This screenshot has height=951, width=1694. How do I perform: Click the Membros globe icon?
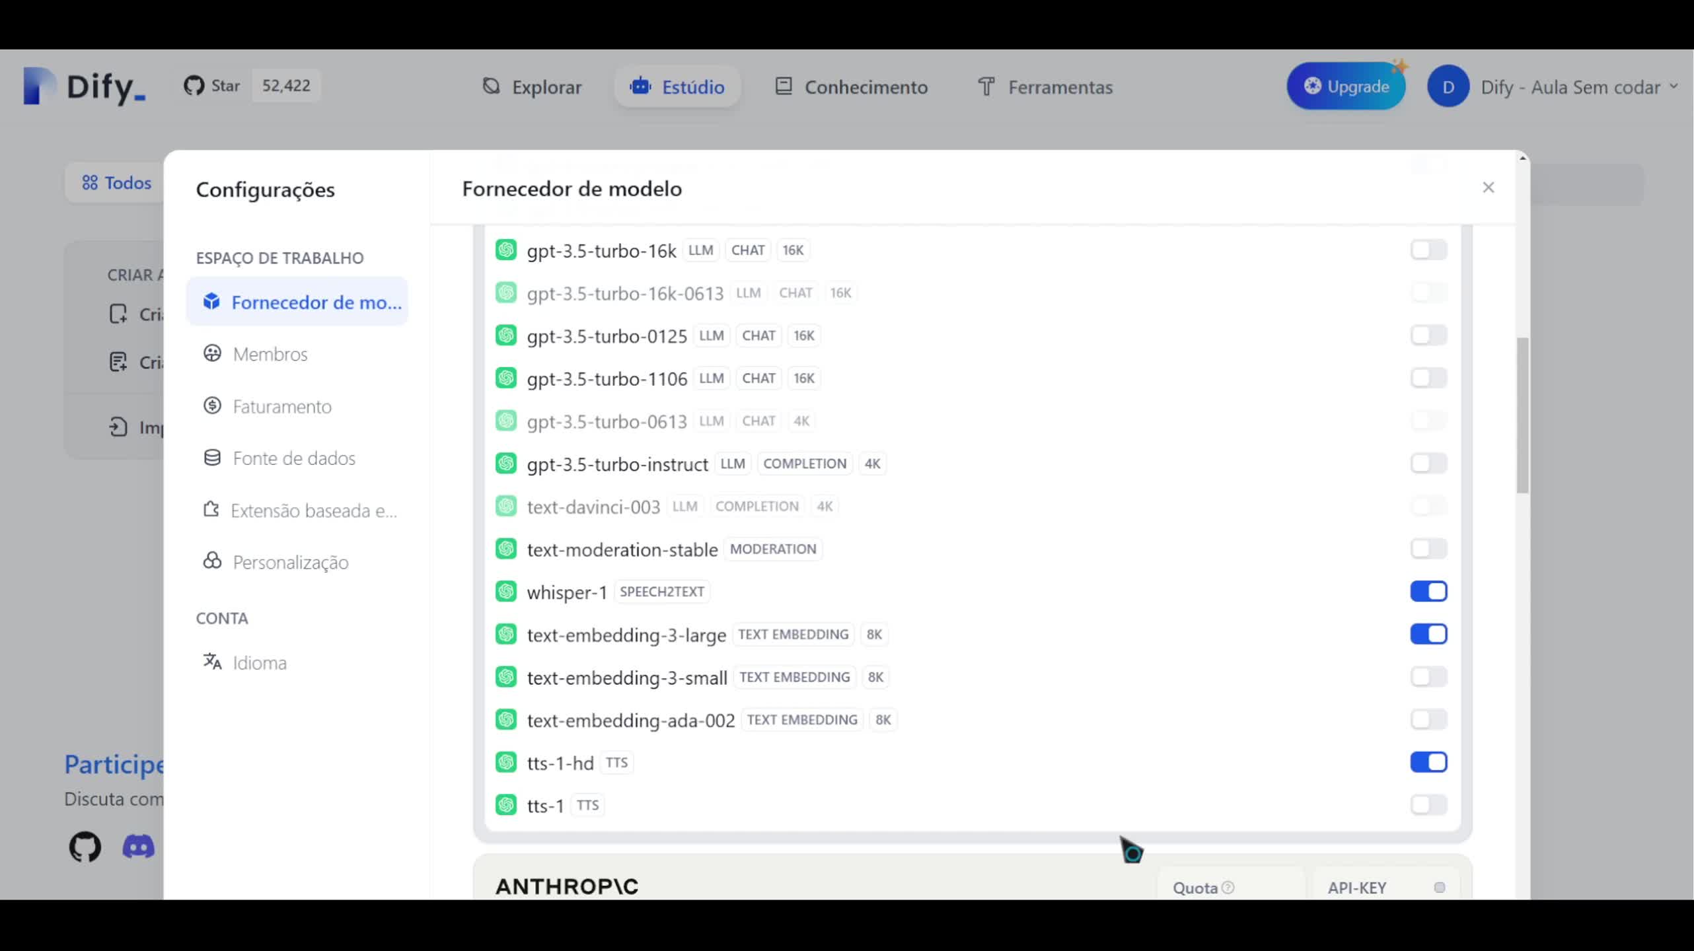tap(211, 353)
